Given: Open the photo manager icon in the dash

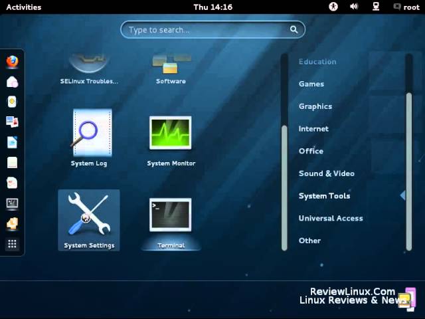Looking at the screenshot, I should pyautogui.click(x=12, y=122).
